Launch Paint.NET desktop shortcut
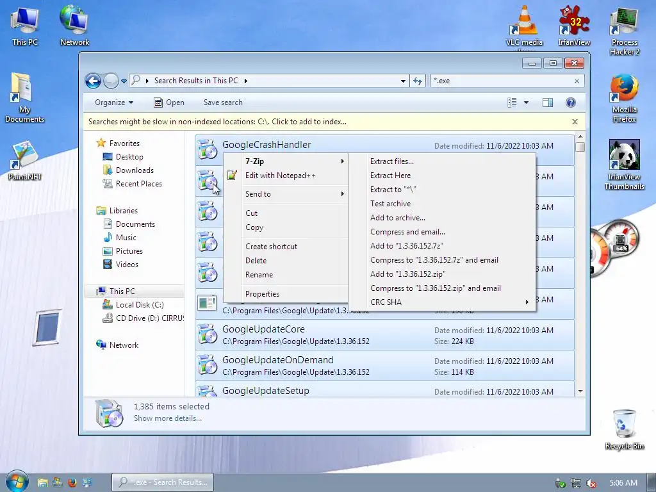This screenshot has height=492, width=656. click(x=24, y=160)
